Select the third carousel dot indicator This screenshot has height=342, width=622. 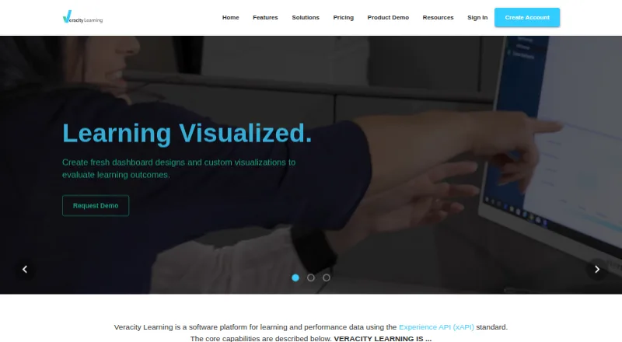pyautogui.click(x=326, y=277)
